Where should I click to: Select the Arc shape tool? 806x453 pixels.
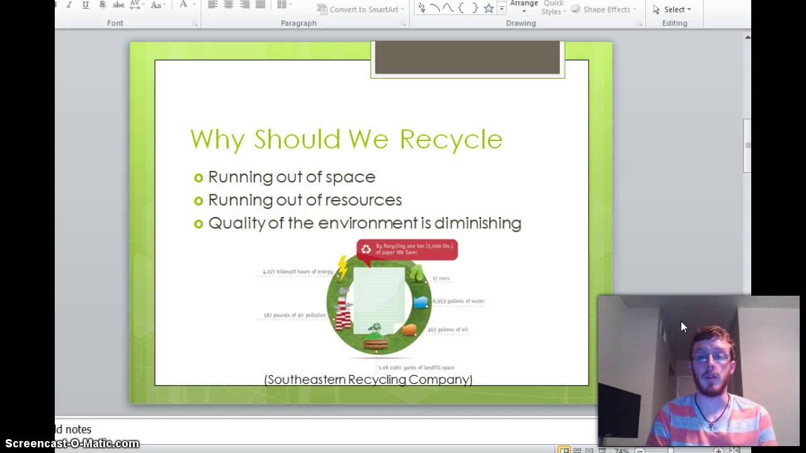coord(435,8)
